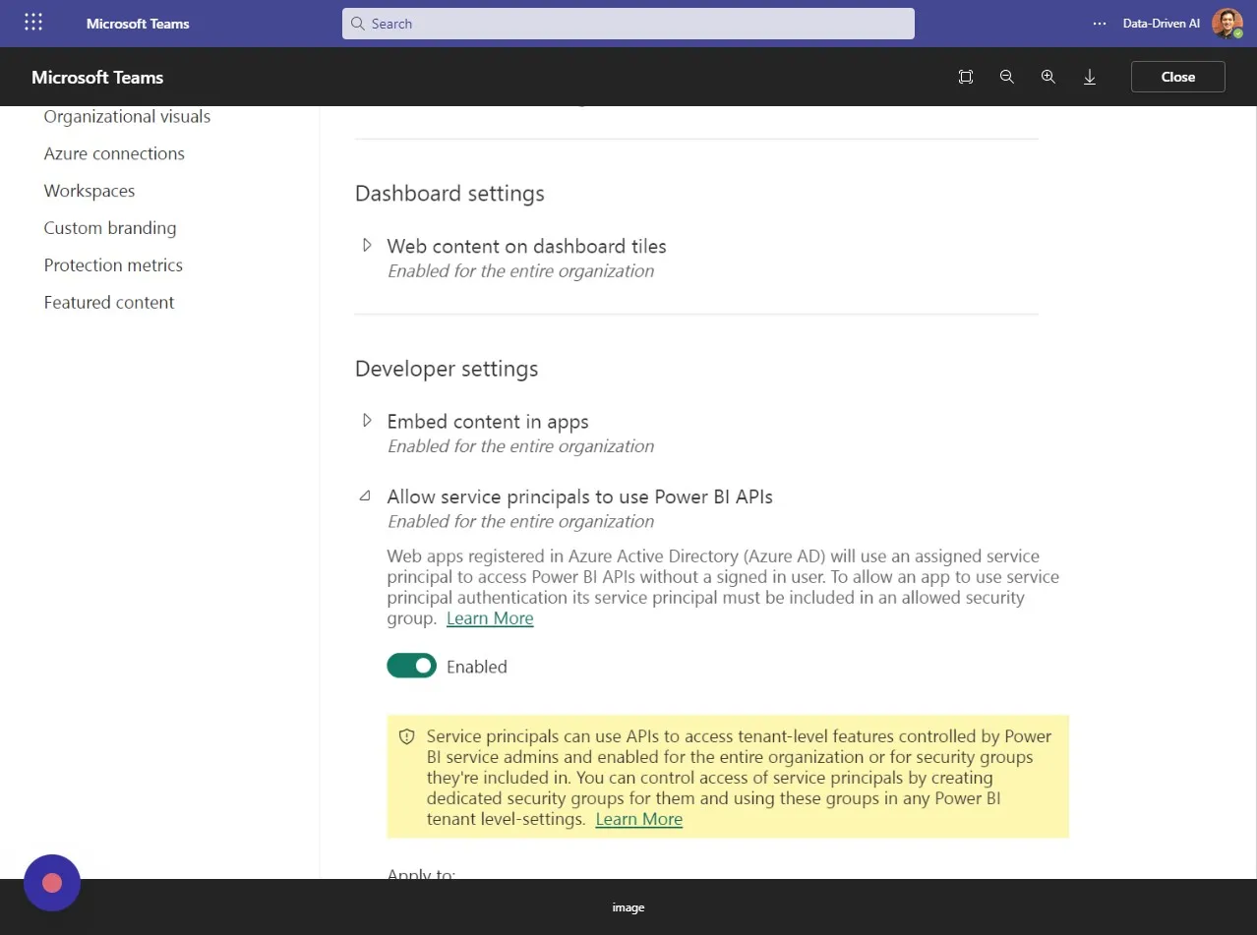Click the round record button

tap(52, 883)
